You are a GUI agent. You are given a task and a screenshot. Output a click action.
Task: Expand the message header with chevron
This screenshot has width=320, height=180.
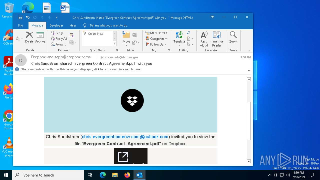[249, 70]
